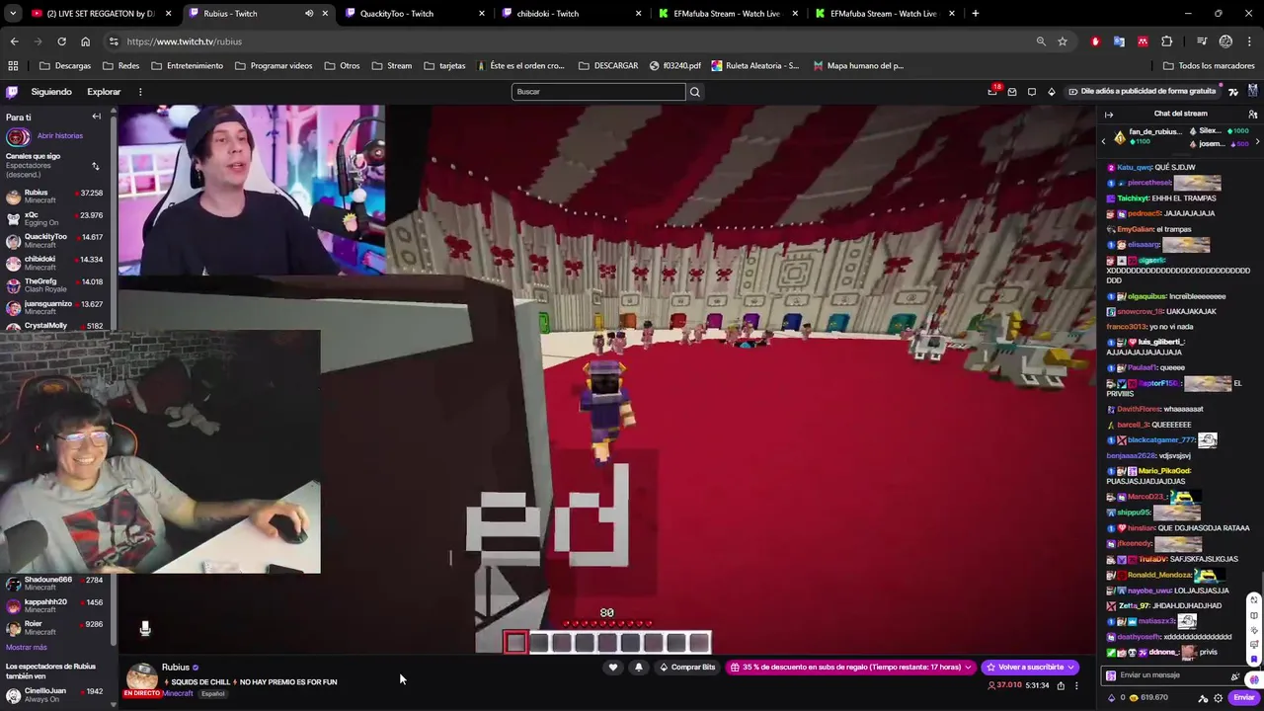Open the chat community users icon

pos(1252,114)
